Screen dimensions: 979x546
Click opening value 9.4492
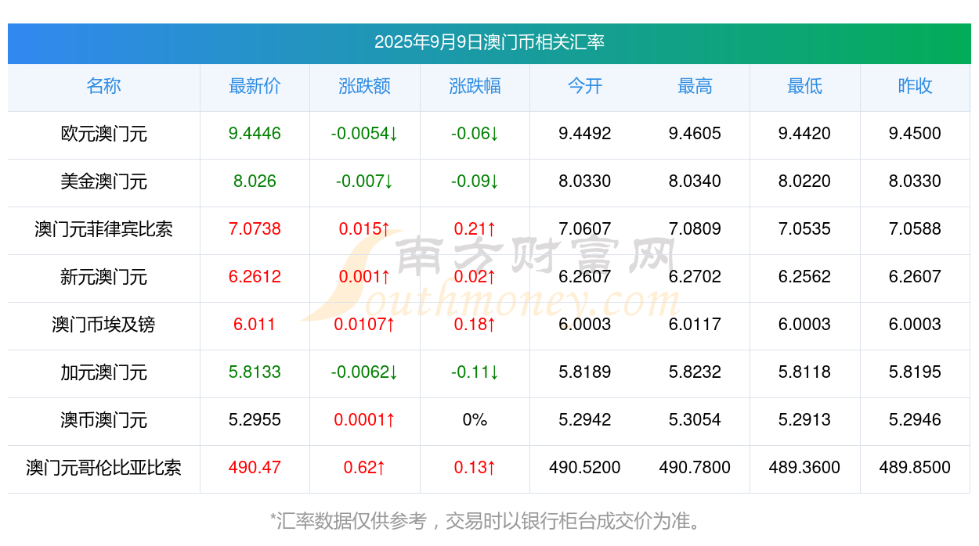(x=585, y=134)
